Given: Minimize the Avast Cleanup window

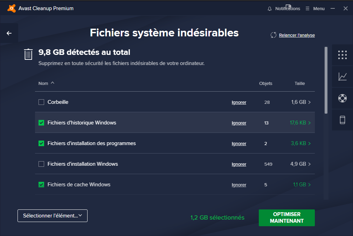Looking at the screenshot, I should click(333, 8).
